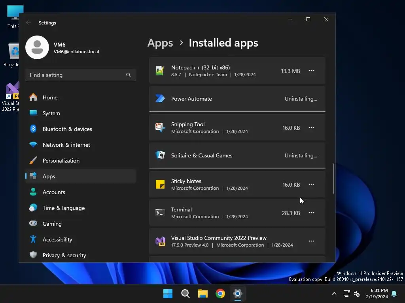This screenshot has width=405, height=303.
Task: Open File Explorer from taskbar
Action: pyautogui.click(x=203, y=294)
